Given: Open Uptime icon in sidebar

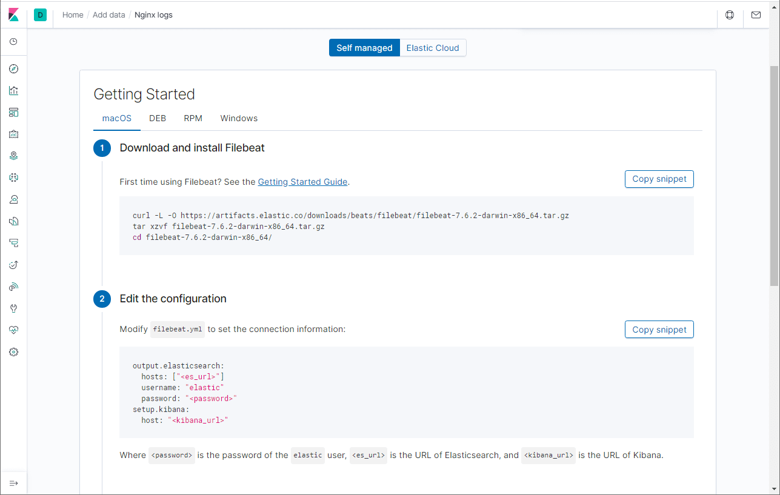Looking at the screenshot, I should [14, 265].
